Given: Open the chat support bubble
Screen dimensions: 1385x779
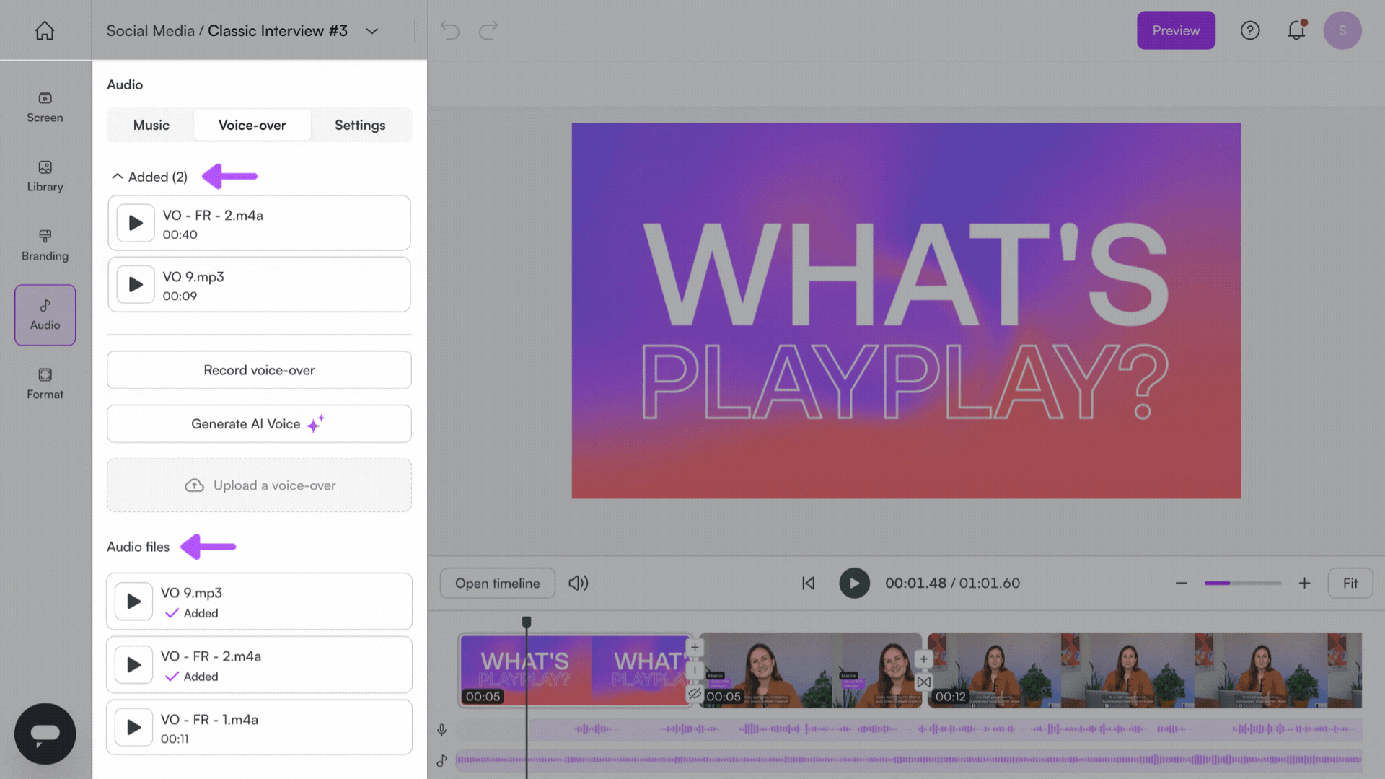Looking at the screenshot, I should pos(45,734).
